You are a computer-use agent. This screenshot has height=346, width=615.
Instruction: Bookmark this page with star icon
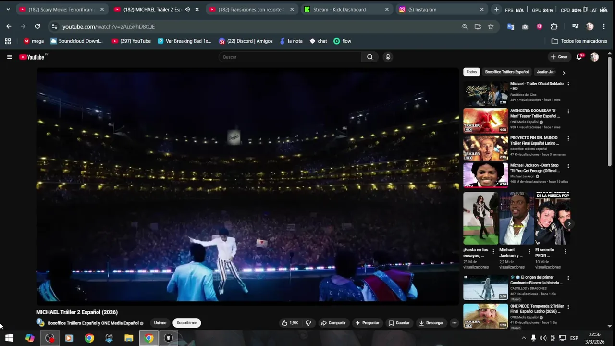click(491, 26)
